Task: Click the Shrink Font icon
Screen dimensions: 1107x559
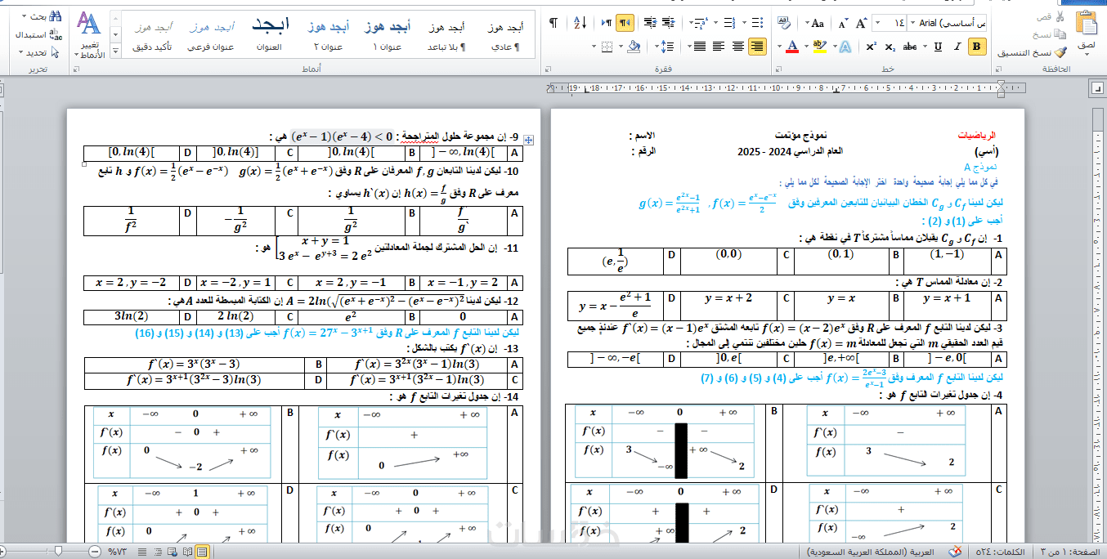Action: [843, 23]
